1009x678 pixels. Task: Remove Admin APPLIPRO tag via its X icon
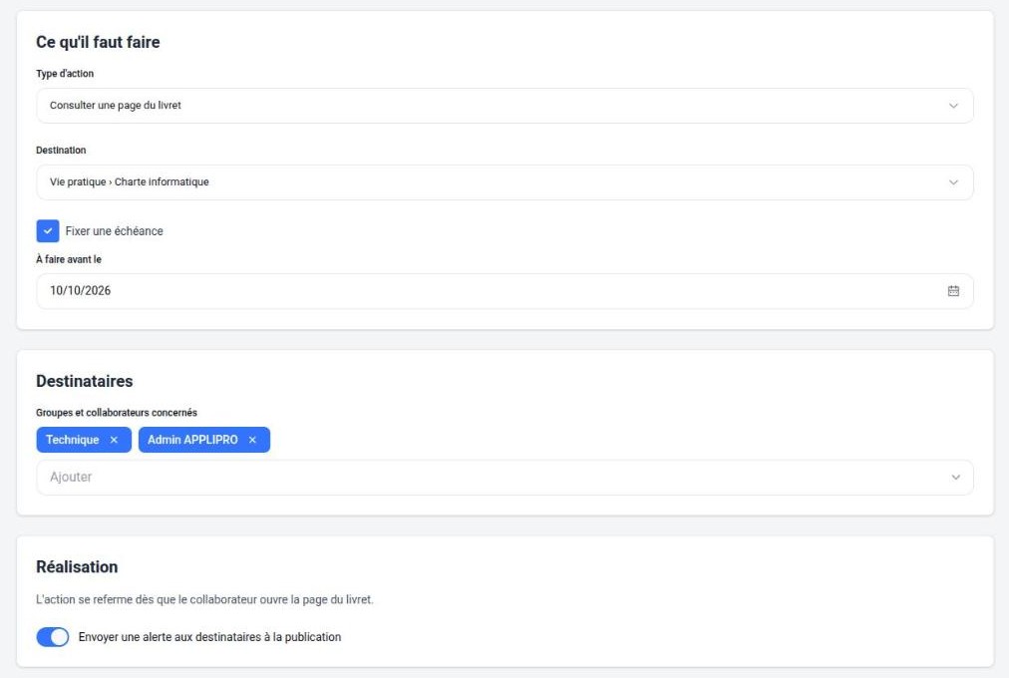252,440
